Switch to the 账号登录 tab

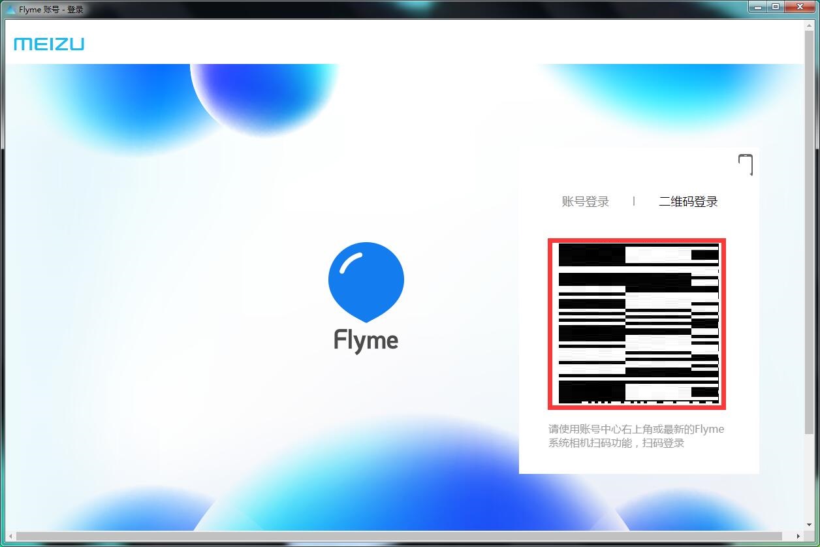point(584,201)
